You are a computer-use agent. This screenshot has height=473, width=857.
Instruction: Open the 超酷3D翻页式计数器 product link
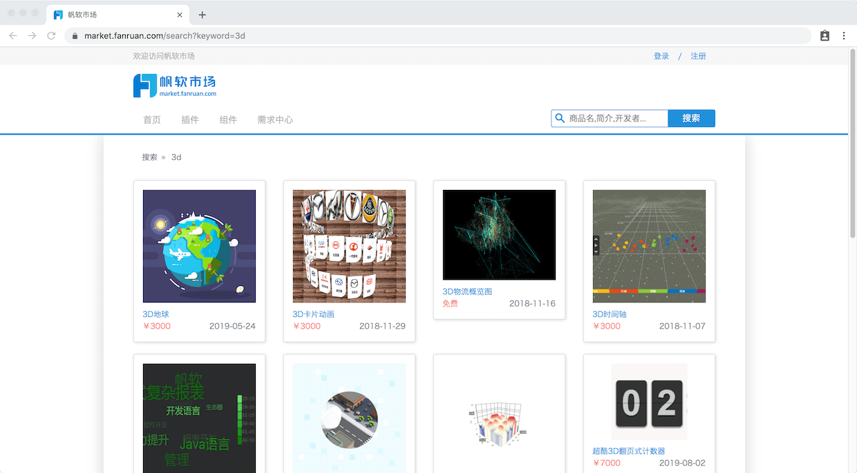629,451
